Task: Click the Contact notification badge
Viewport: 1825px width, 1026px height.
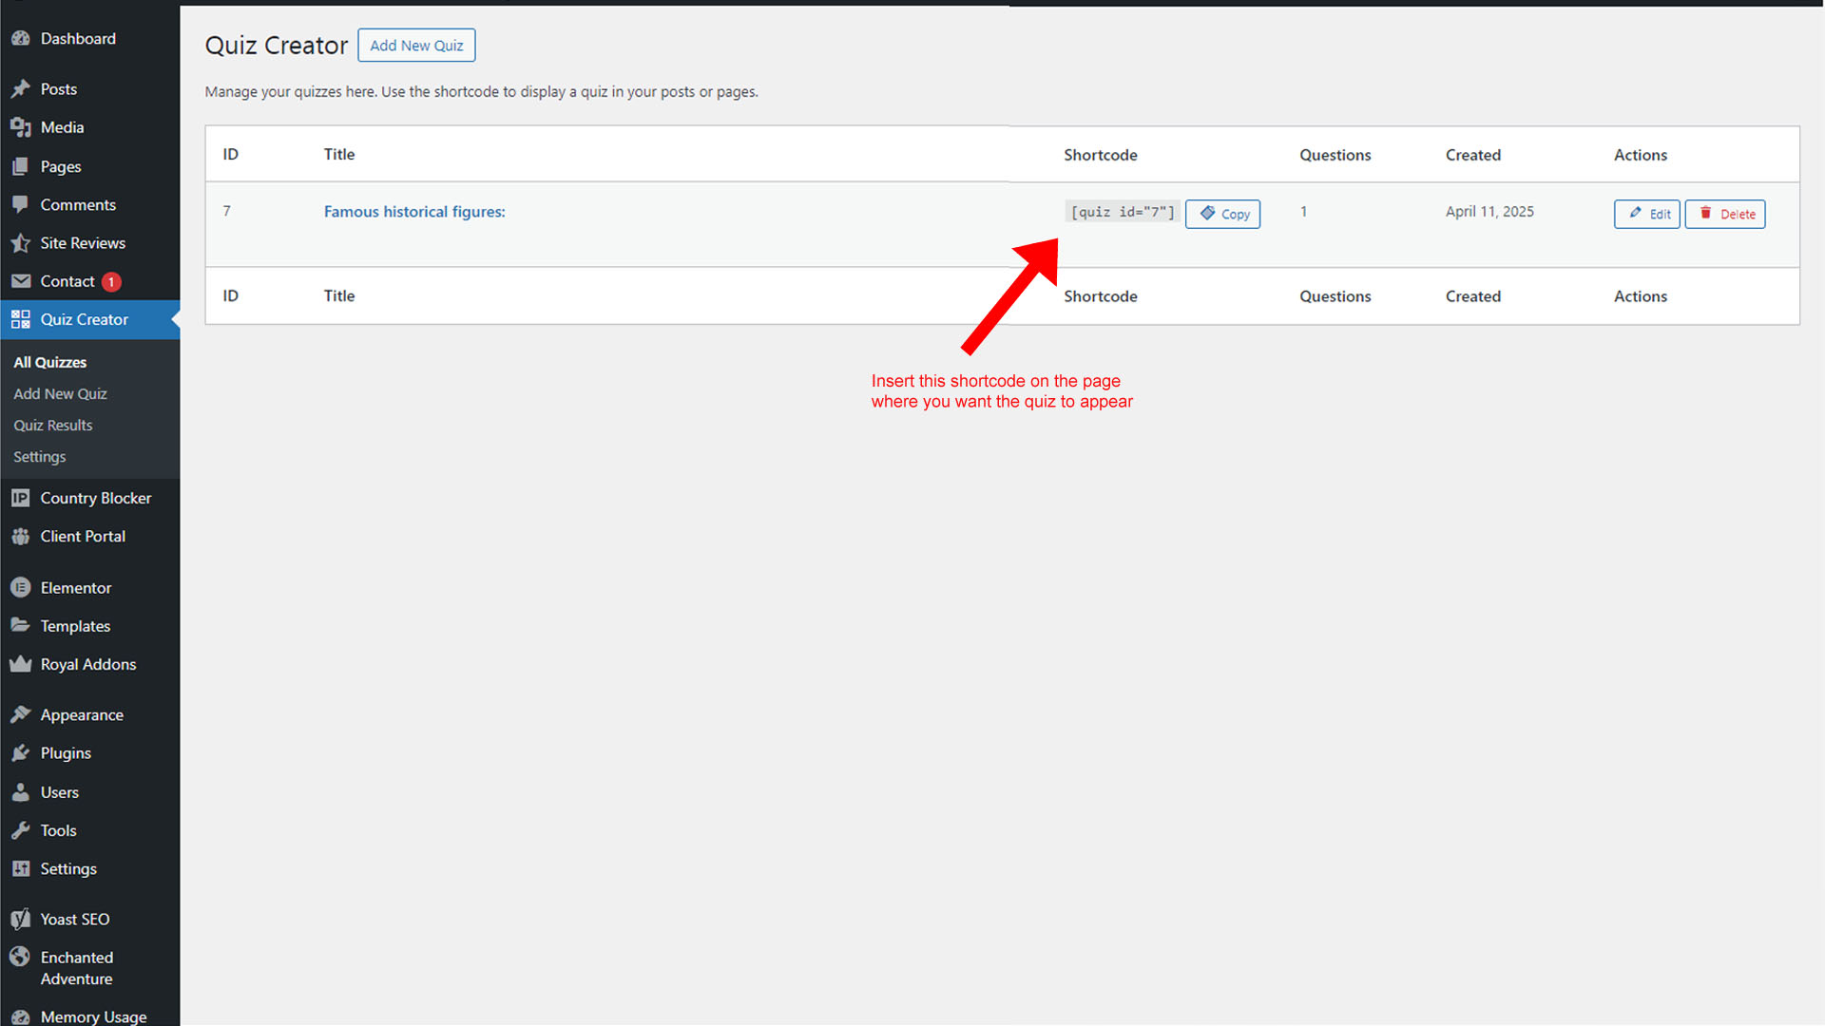Action: click(x=111, y=281)
